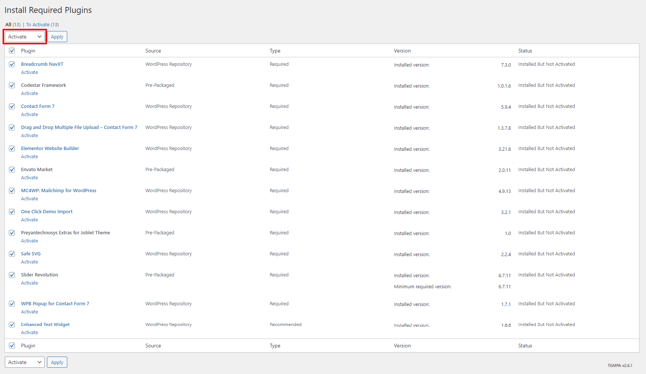Click the Recommended type of Enhanced Text Widget
The image size is (646, 374).
pyautogui.click(x=286, y=324)
